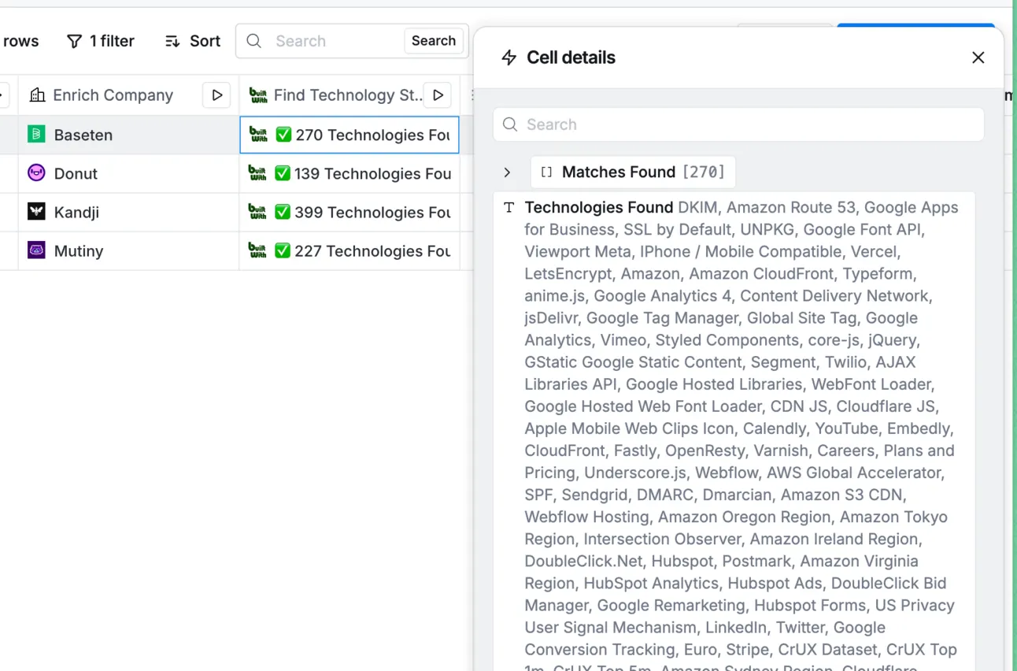Select the Baseten company cell
Screen dimensions: 1017x671
point(129,135)
